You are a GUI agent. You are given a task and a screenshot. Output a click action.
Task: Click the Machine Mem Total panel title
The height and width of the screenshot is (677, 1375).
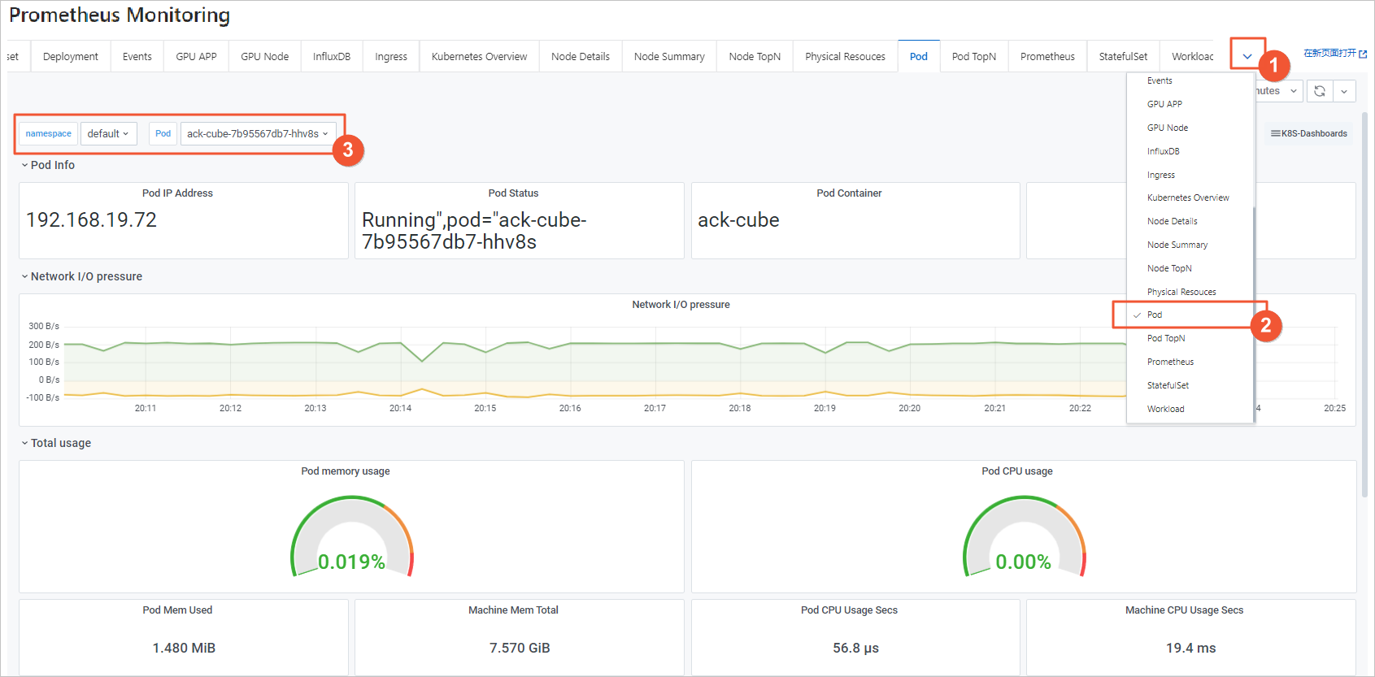pos(513,610)
